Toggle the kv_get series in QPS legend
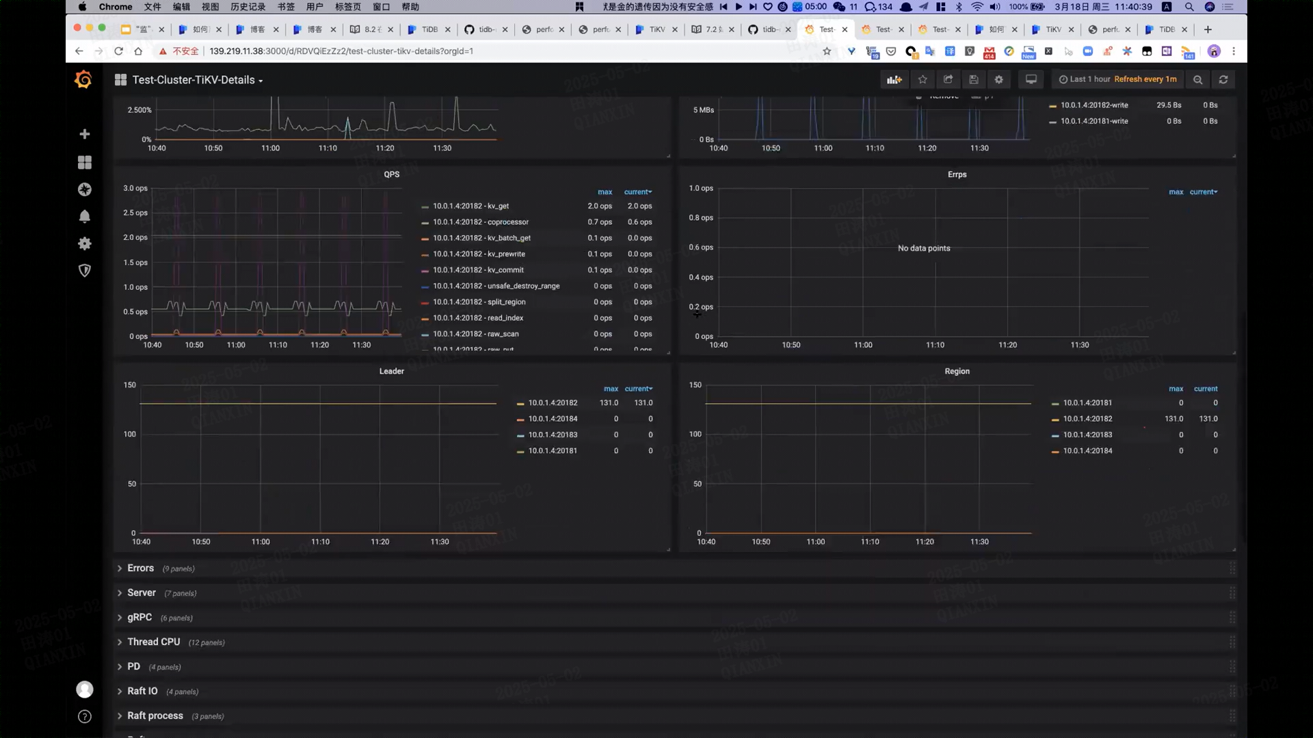 pyautogui.click(x=470, y=206)
